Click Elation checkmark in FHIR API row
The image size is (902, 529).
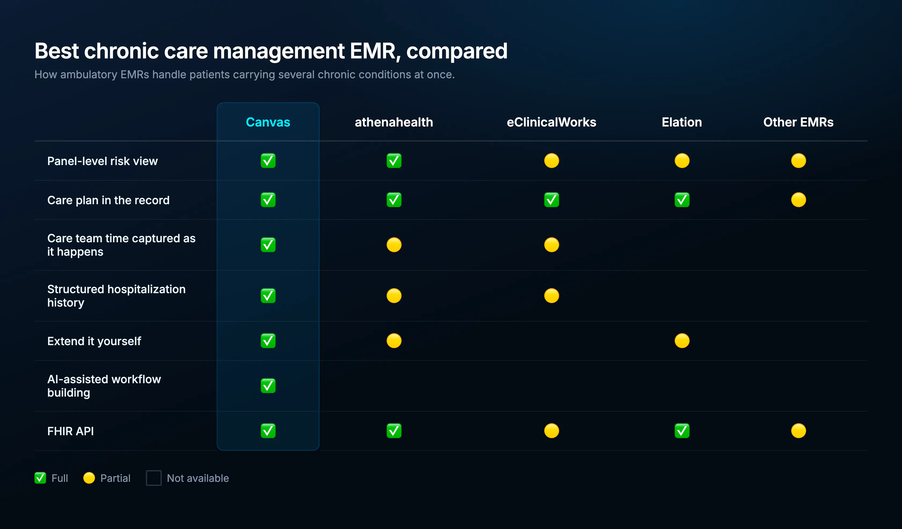pyautogui.click(x=682, y=431)
